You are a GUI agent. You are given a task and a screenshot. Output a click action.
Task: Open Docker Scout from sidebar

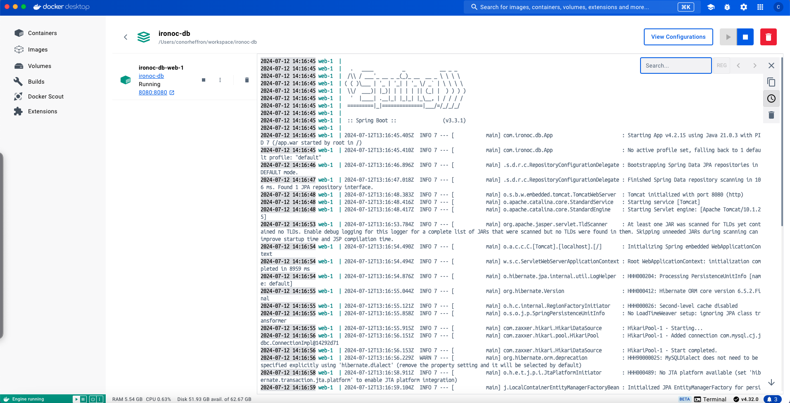(x=39, y=96)
